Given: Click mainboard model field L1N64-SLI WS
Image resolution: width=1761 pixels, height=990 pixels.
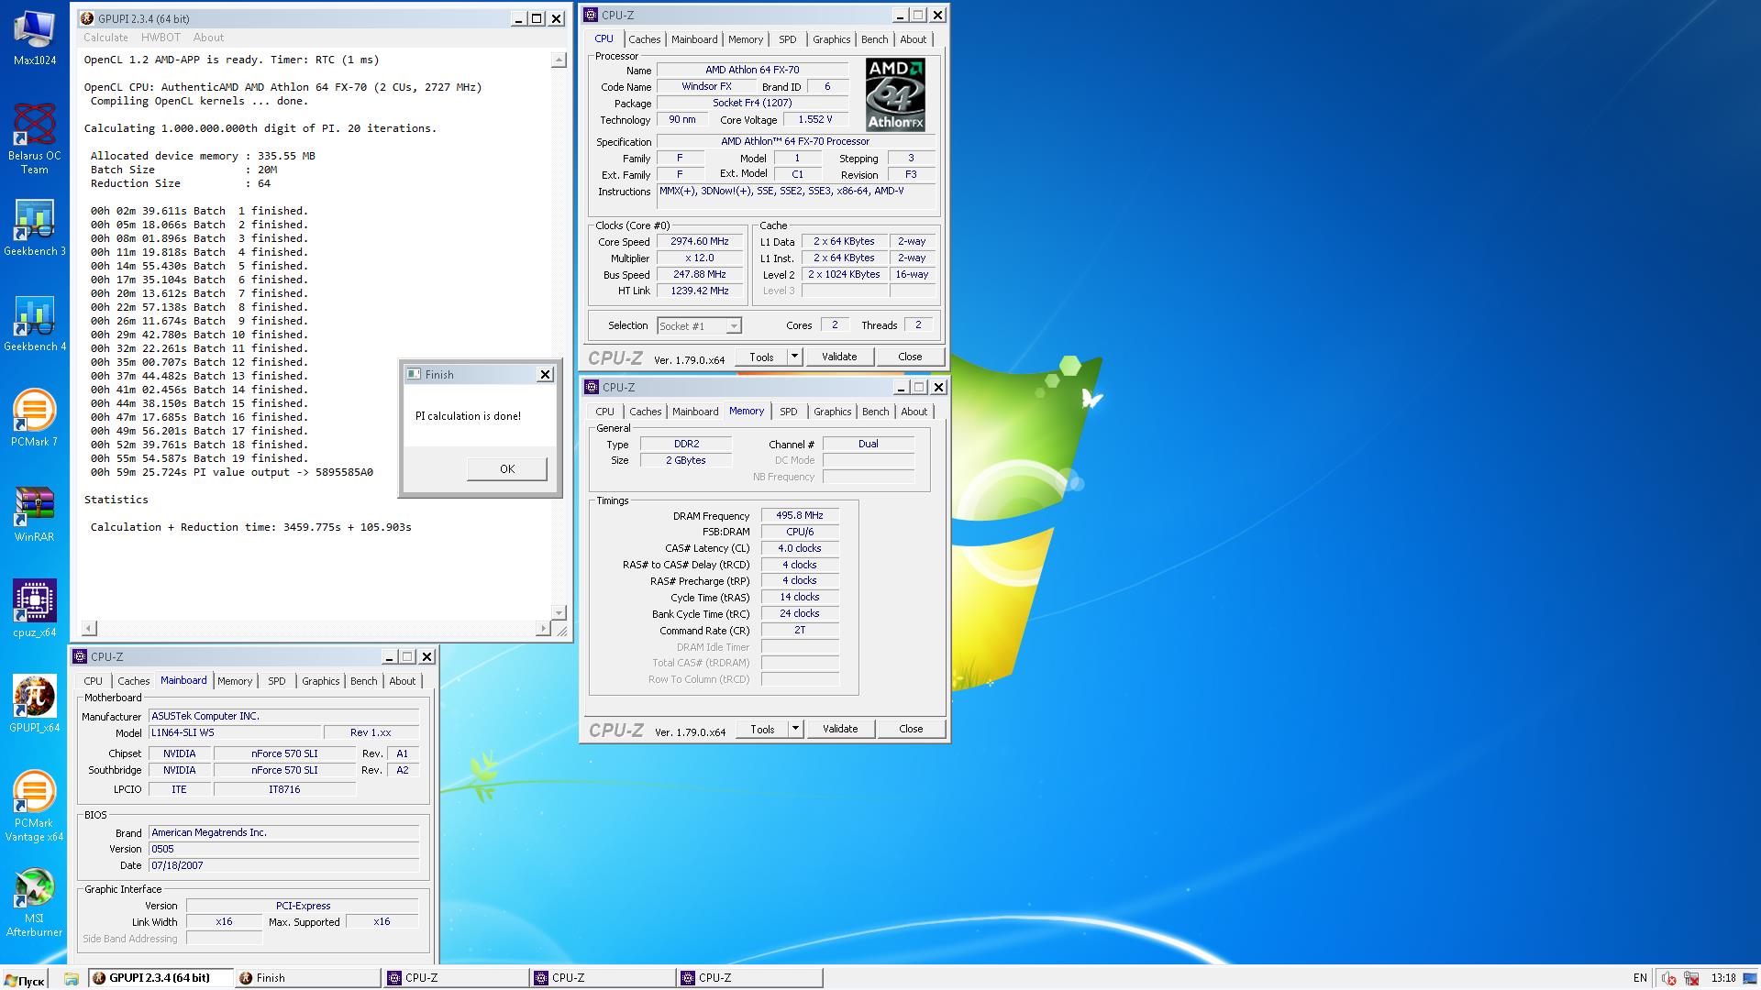Looking at the screenshot, I should [236, 732].
